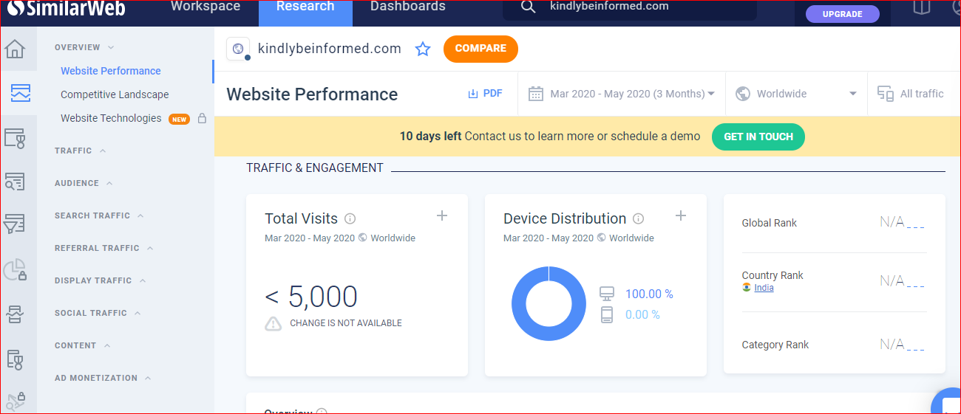Click the site globe favicon beside kindlybeinformed.com
Image resolution: width=961 pixels, height=414 pixels.
coord(238,49)
